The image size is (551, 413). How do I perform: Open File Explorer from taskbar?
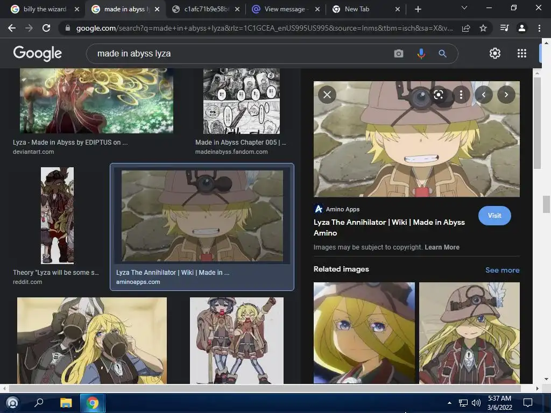click(66, 403)
